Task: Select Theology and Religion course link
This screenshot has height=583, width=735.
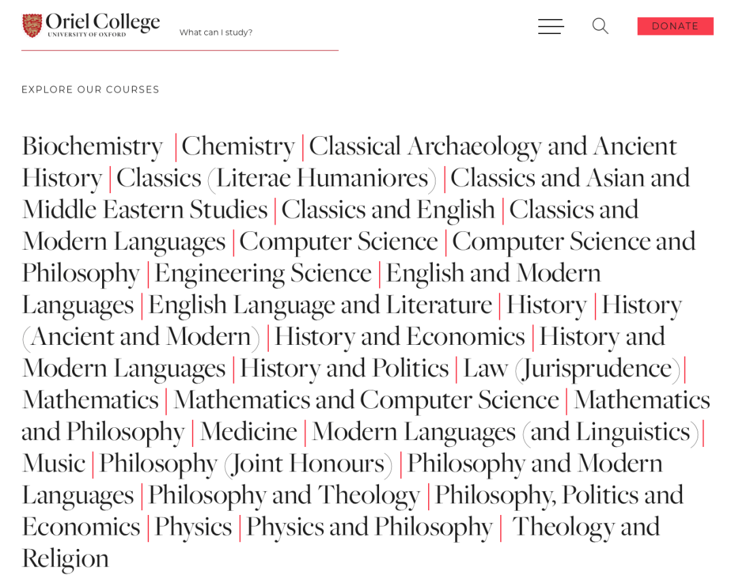Action: click(x=585, y=527)
